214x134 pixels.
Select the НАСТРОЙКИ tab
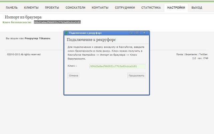176,8
